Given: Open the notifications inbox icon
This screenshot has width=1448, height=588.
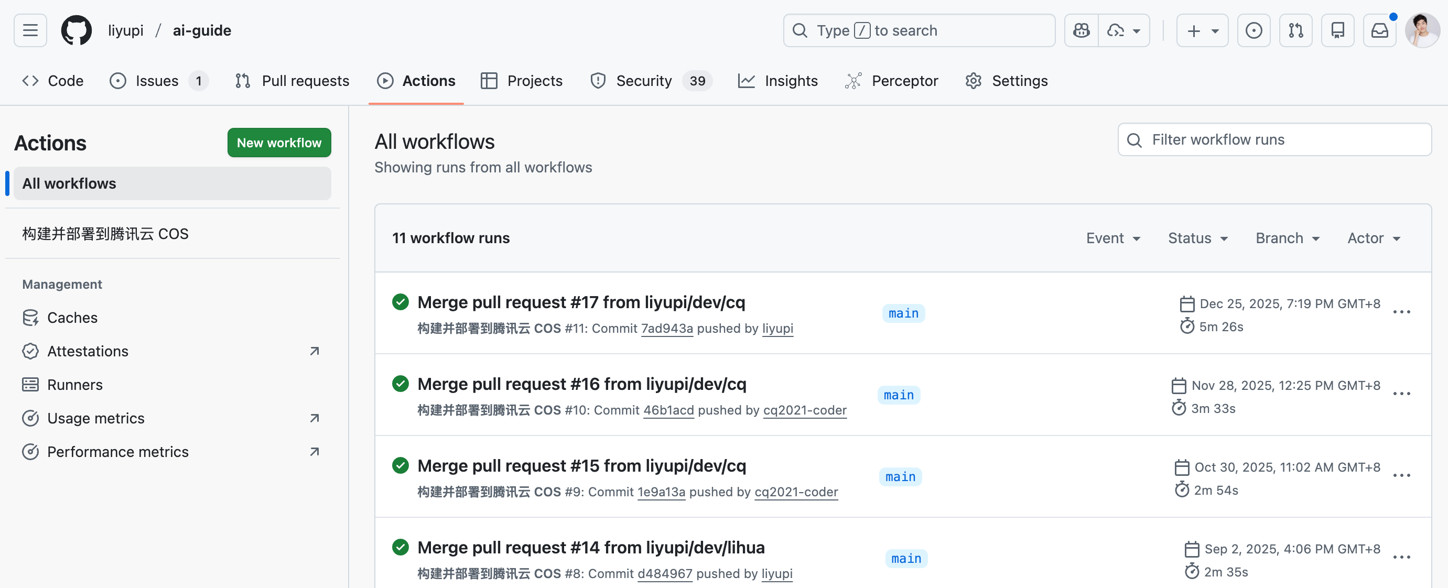Looking at the screenshot, I should (1379, 30).
